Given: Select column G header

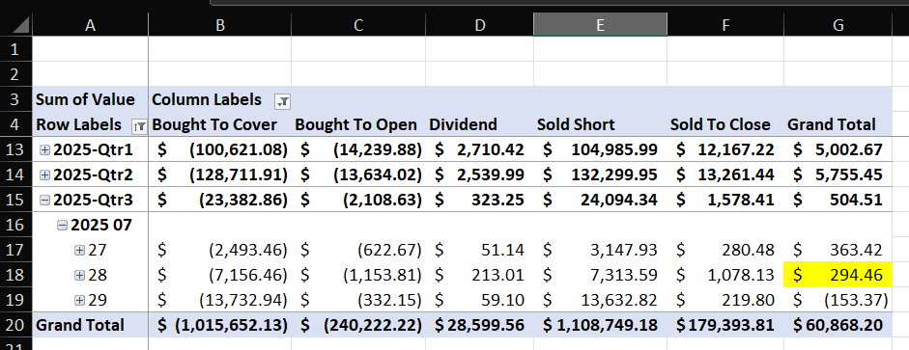Looking at the screenshot, I should coord(838,24).
